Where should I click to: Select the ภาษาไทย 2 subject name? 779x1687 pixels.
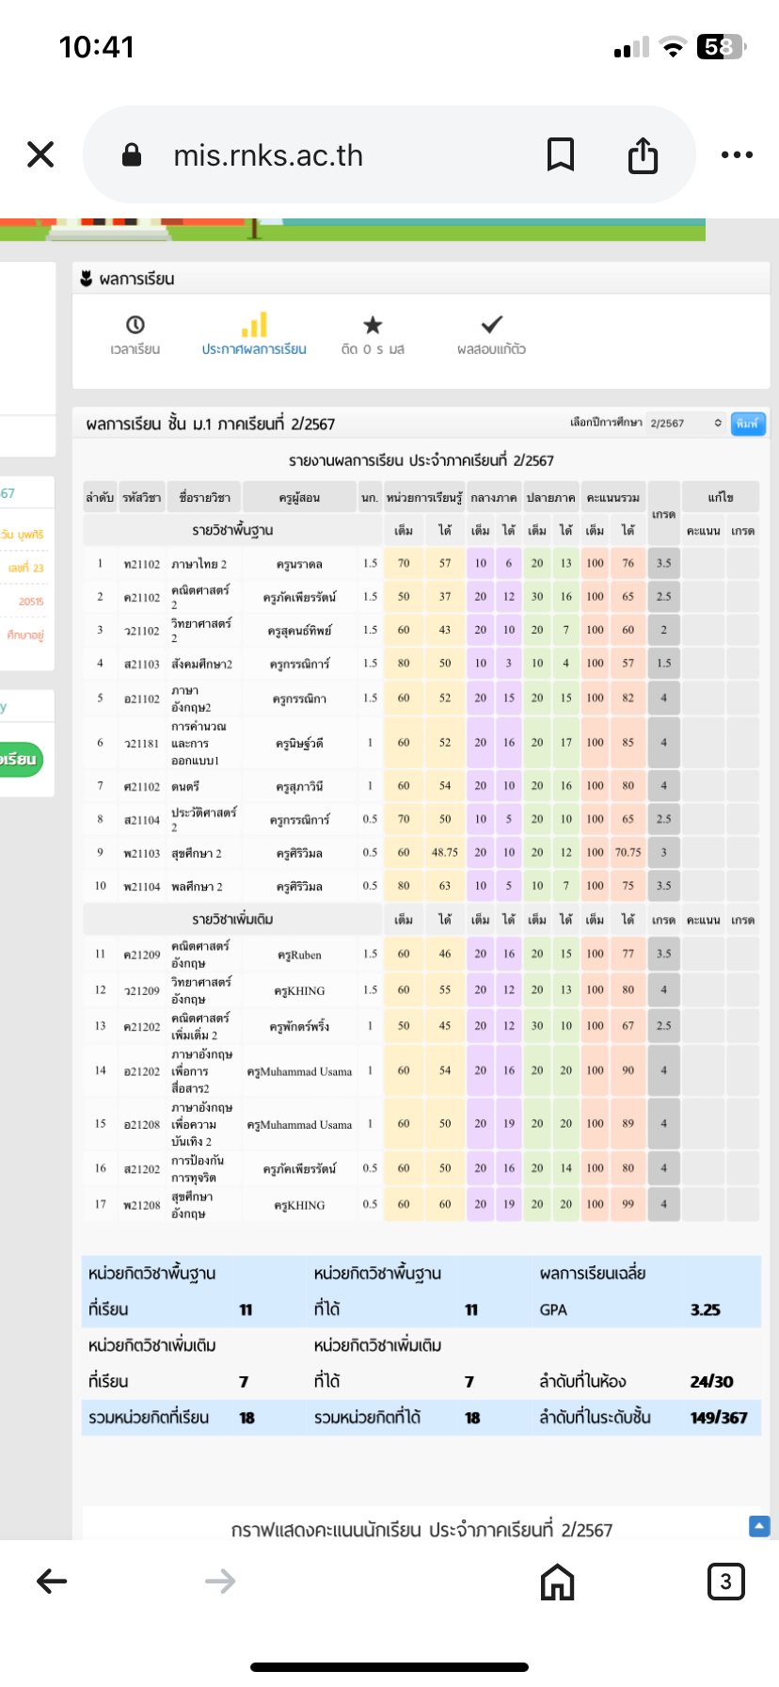click(199, 564)
